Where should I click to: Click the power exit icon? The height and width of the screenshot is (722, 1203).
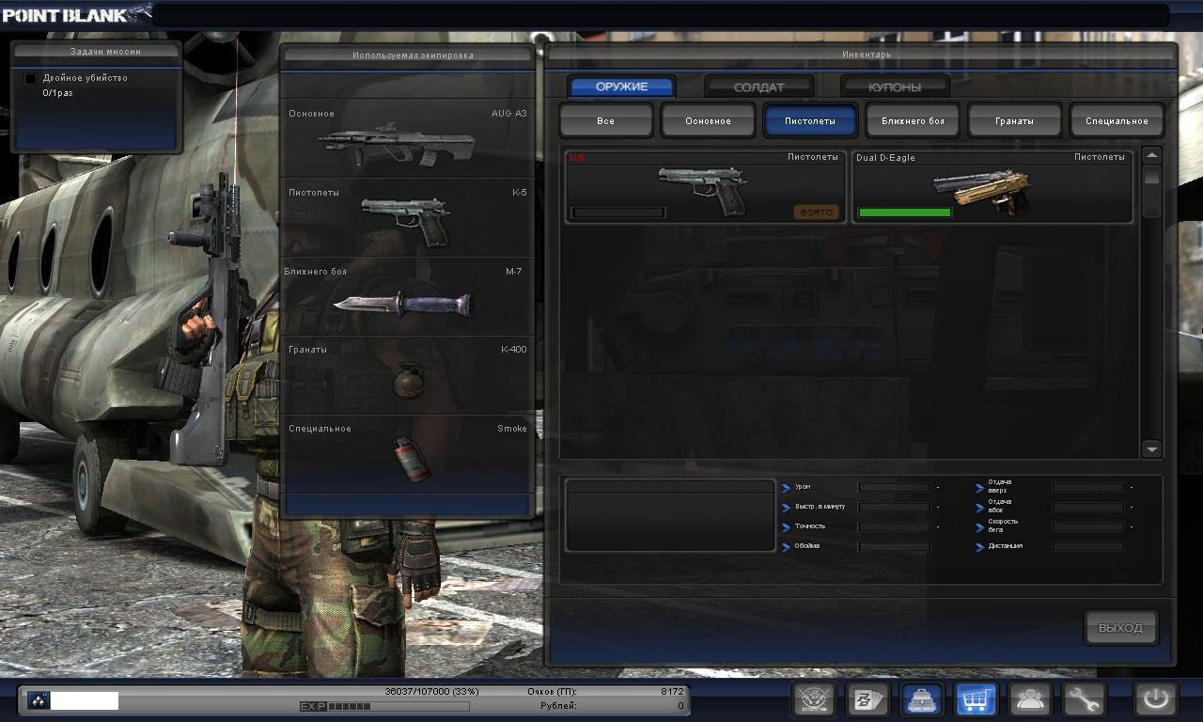(x=1155, y=699)
